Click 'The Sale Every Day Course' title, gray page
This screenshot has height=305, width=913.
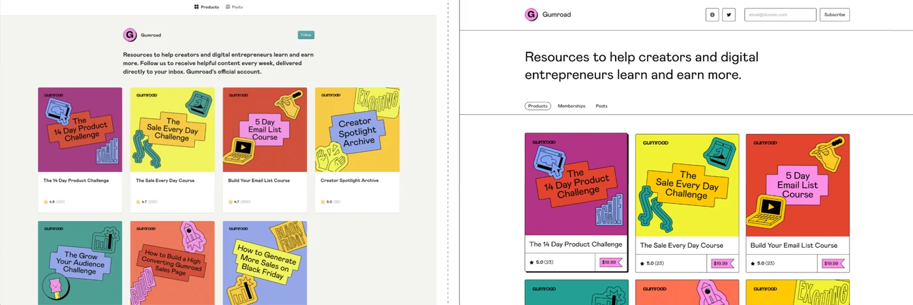[x=165, y=181]
